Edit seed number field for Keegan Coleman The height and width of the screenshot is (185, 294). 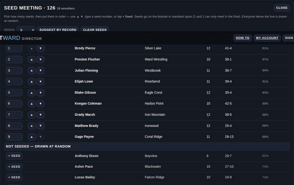tap(14, 104)
